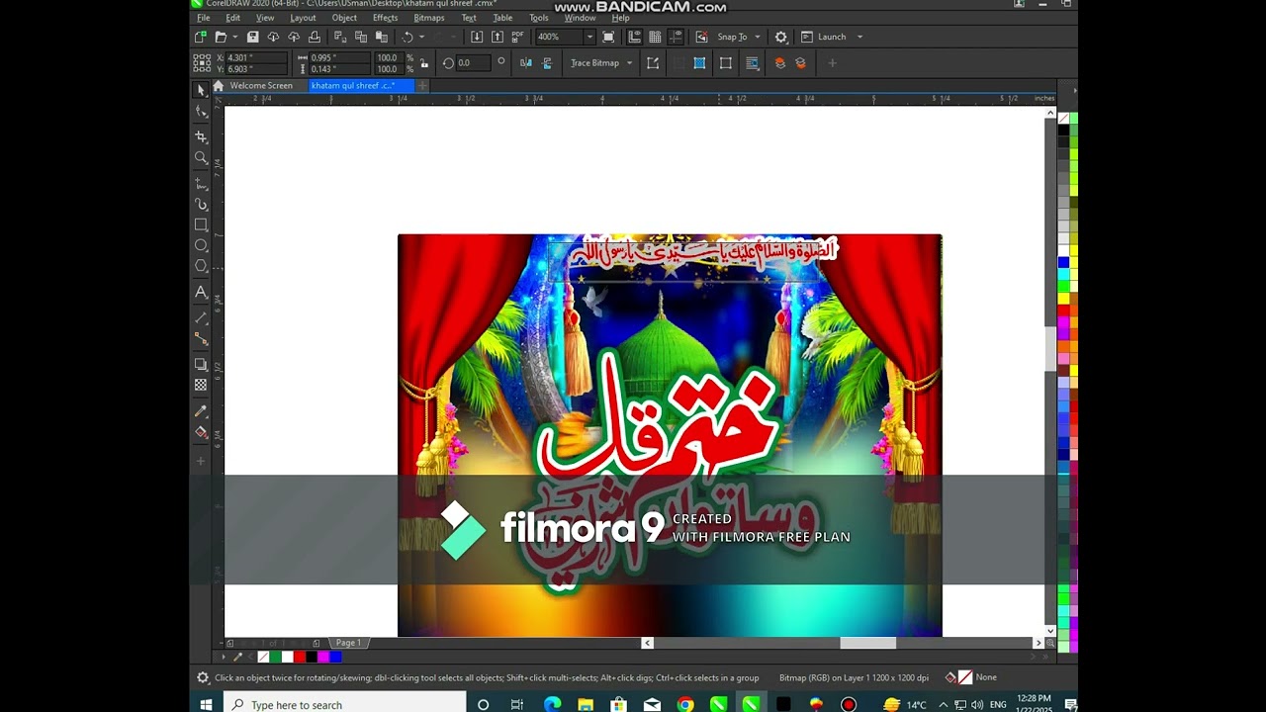Select the Crop tool
This screenshot has width=1266, height=712.
pyautogui.click(x=201, y=136)
